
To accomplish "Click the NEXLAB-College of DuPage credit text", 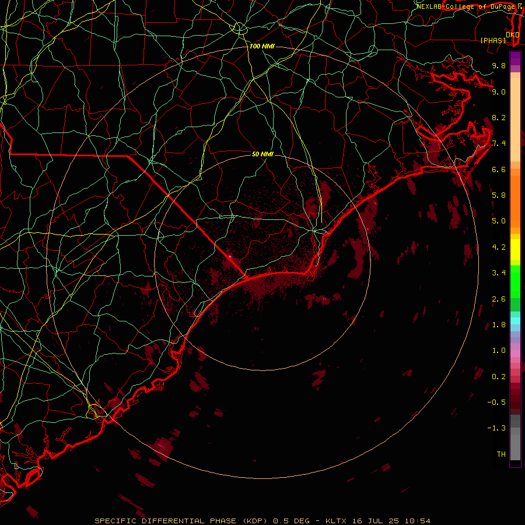I will [467, 6].
